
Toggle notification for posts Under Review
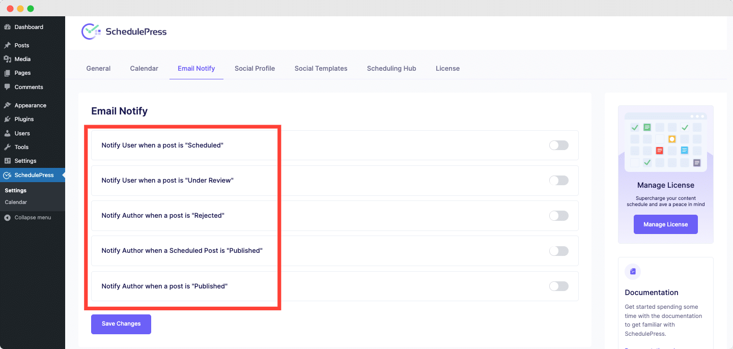coord(558,180)
